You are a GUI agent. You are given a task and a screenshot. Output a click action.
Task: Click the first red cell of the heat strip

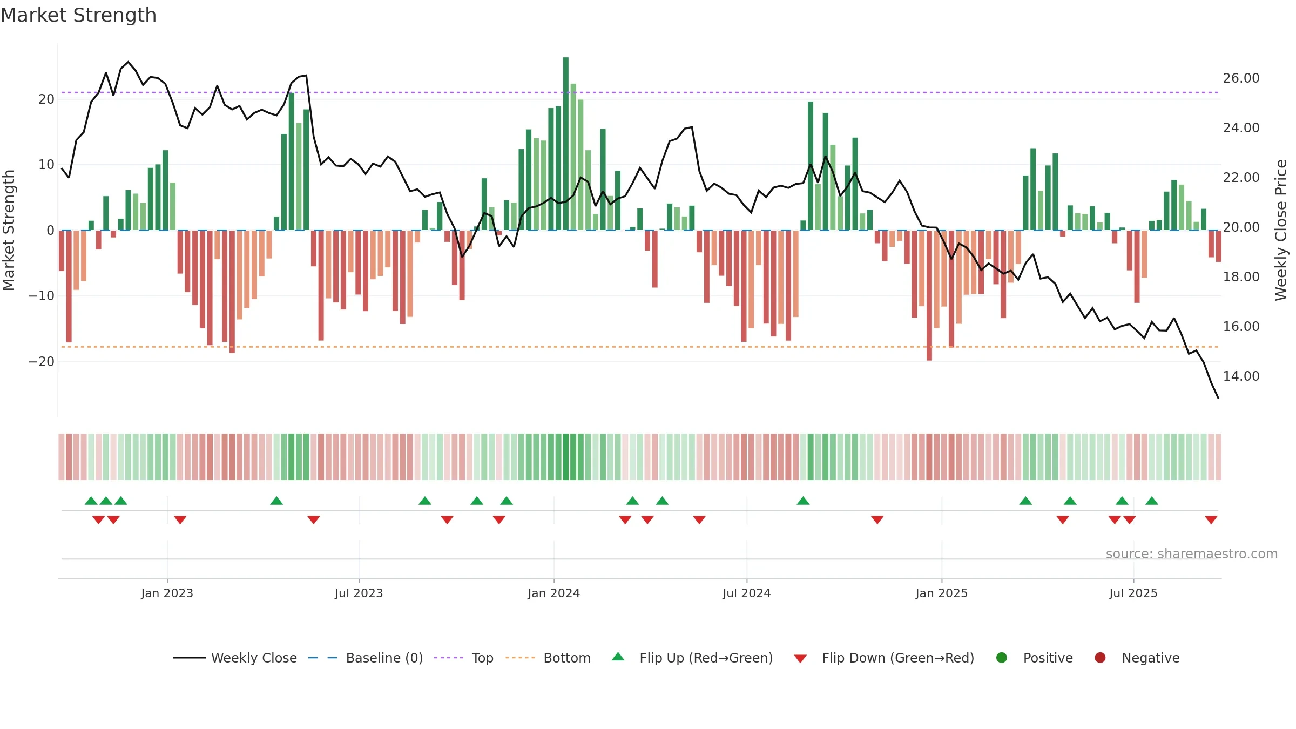(x=61, y=457)
